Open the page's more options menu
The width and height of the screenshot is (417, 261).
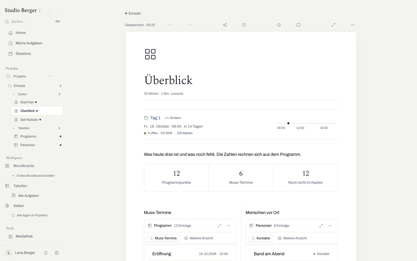[x=353, y=25]
